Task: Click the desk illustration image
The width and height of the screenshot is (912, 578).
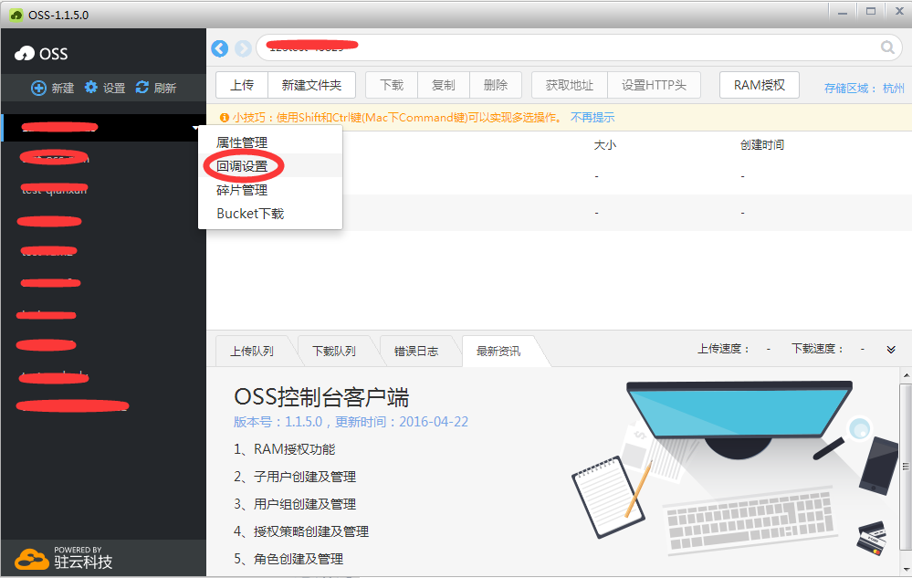Action: [x=736, y=468]
